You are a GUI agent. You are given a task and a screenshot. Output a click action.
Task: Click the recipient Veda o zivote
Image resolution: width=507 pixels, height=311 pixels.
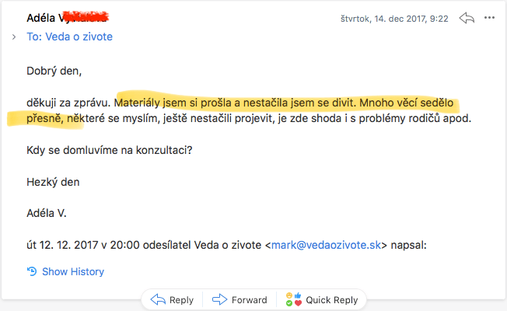pyautogui.click(x=82, y=37)
